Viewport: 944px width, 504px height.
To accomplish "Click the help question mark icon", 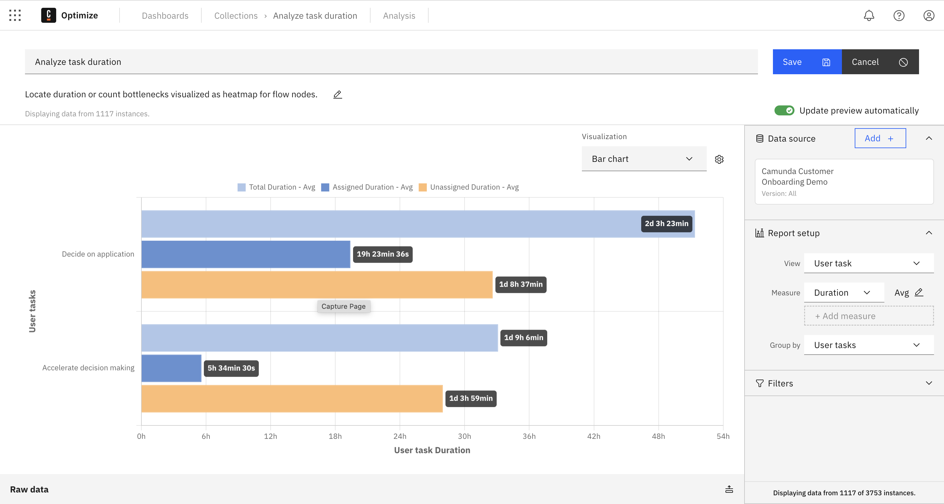I will coord(899,15).
